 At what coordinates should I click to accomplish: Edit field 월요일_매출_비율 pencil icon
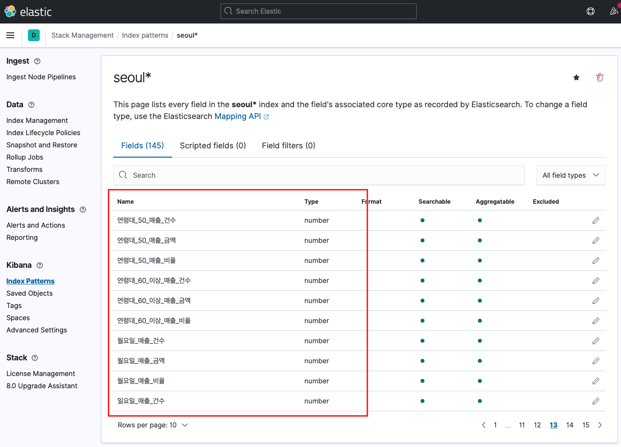[596, 381]
